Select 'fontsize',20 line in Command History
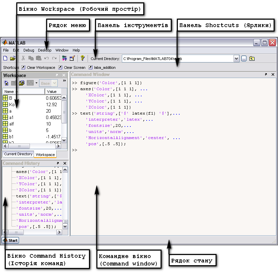This screenshot has width=278, height=273. [39, 208]
